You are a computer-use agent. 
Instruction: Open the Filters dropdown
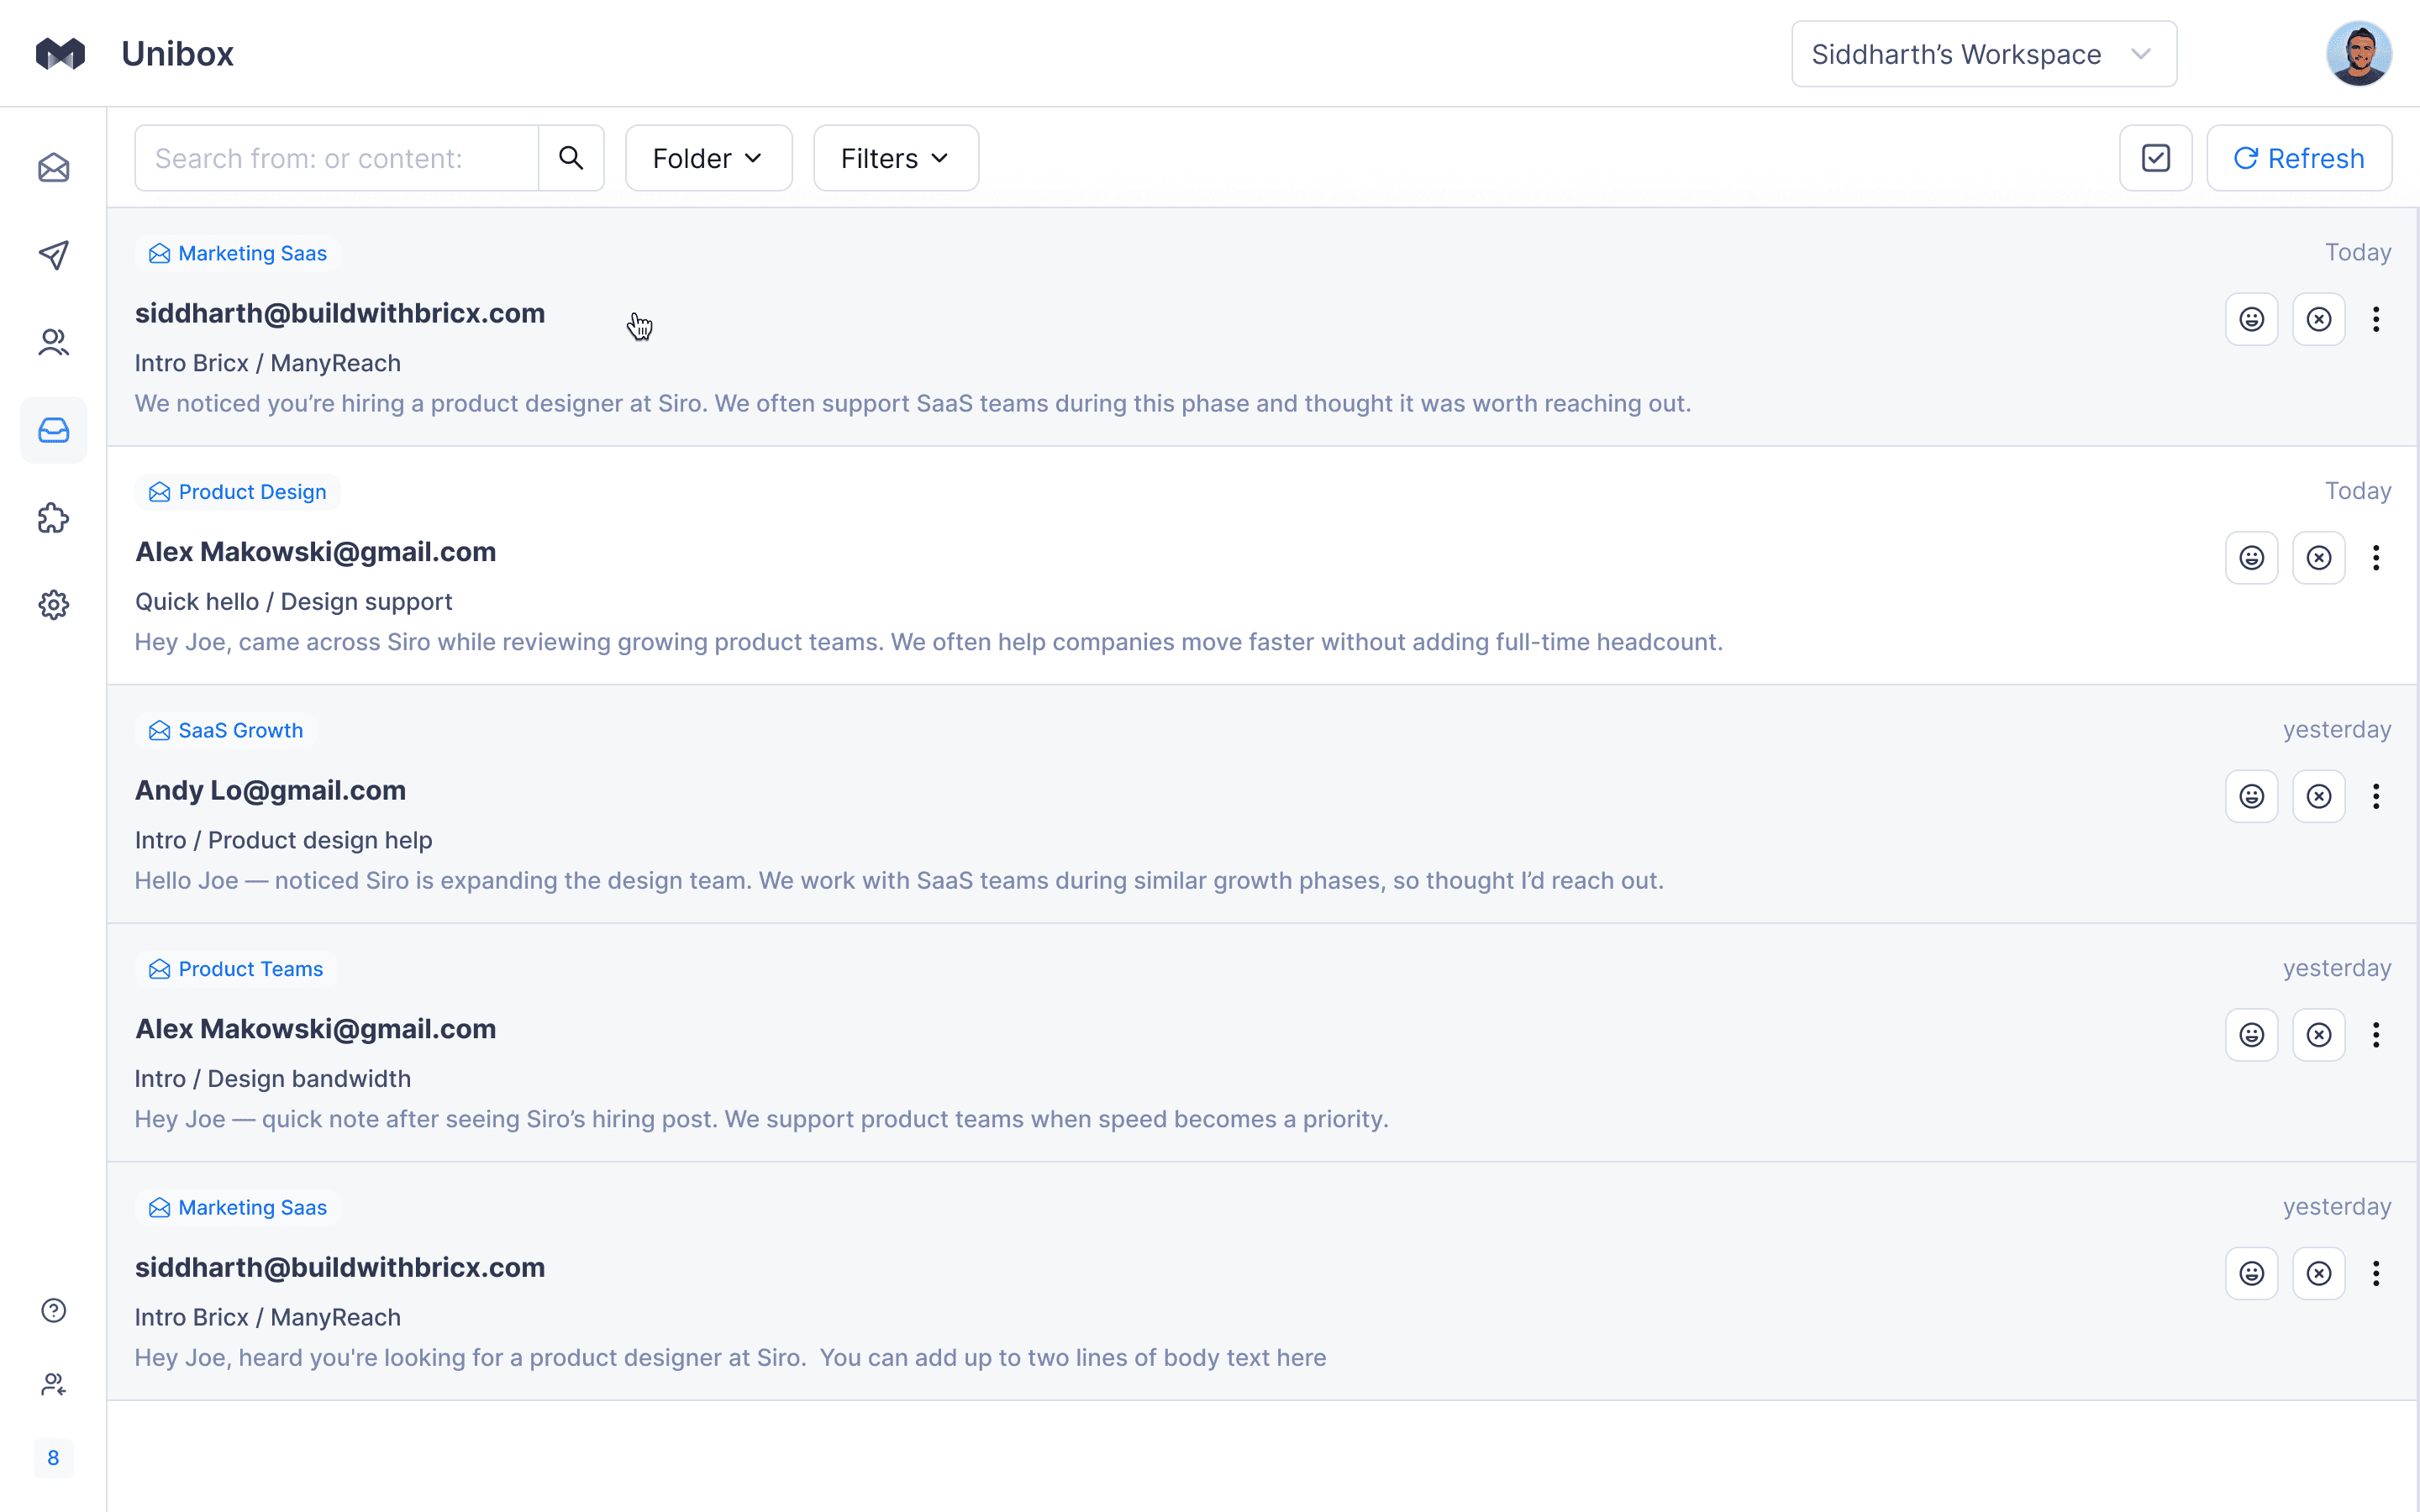click(x=895, y=158)
